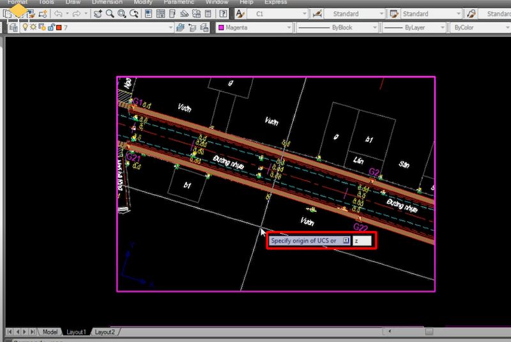Viewport: 511px width, 342px height.
Task: Click first-tab navigation arrow
Action: click(10, 332)
